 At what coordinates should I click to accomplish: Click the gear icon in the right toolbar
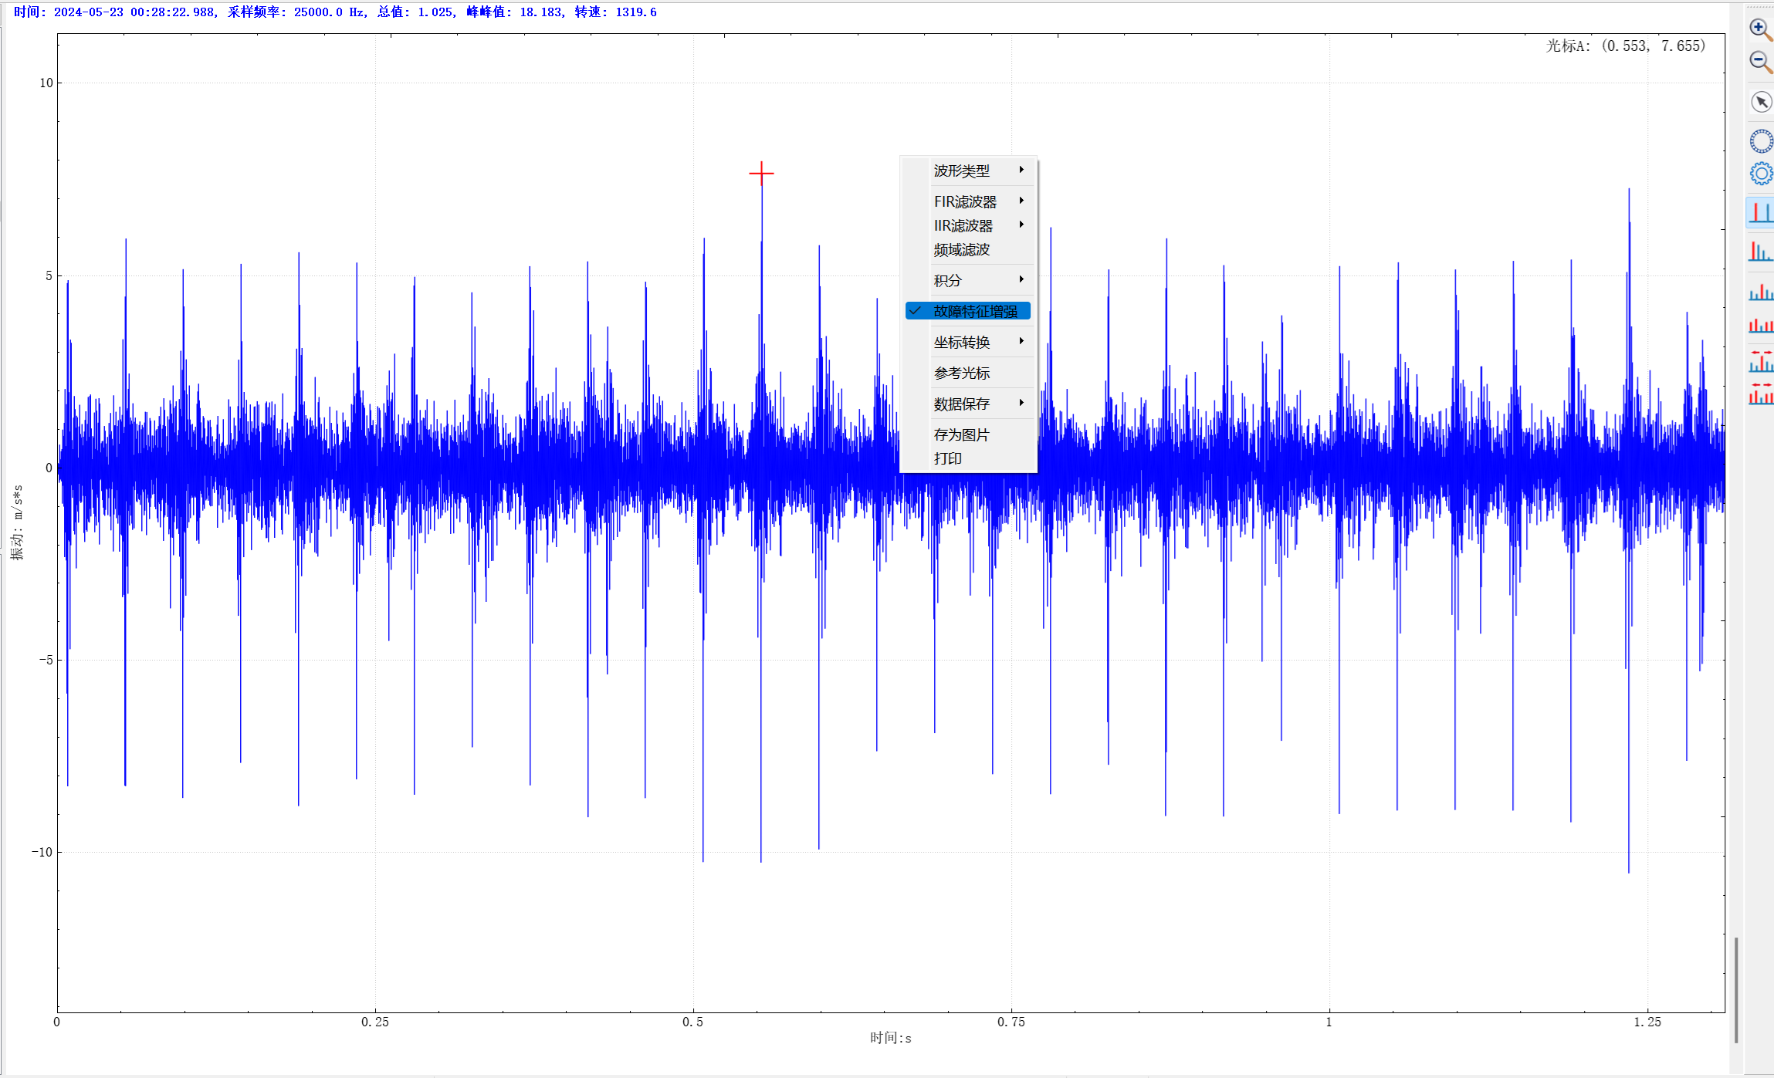(1761, 174)
